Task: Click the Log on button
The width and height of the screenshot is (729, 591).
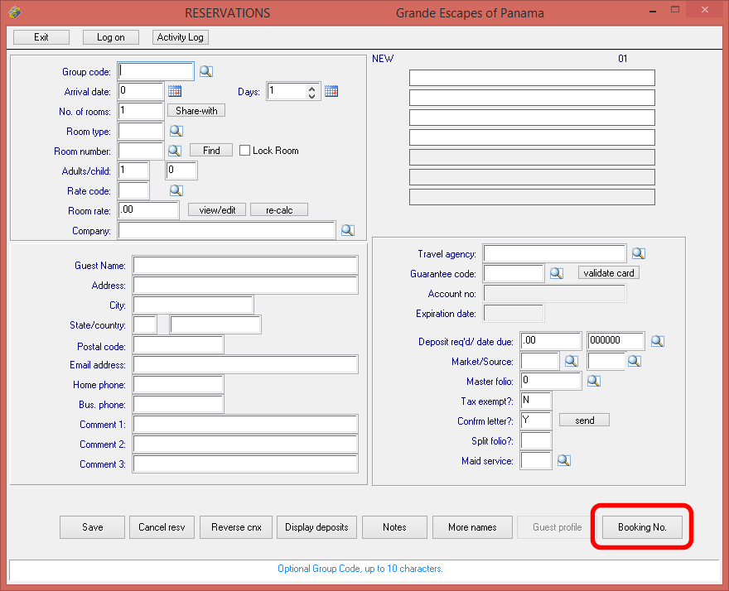Action: [x=111, y=37]
